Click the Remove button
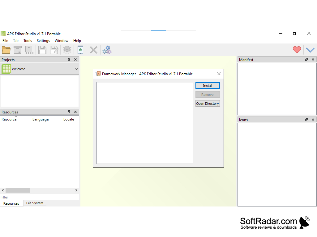317x237 pixels. click(x=208, y=95)
